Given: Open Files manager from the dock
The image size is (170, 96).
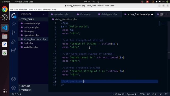Looking at the screenshot, I should 5,36.
